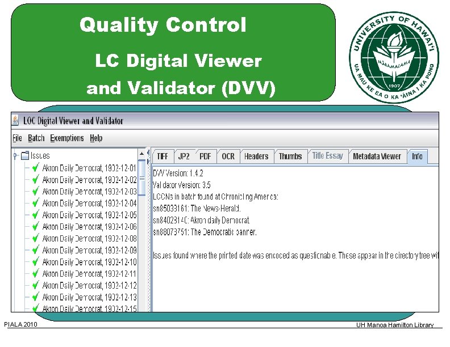Image resolution: width=450 pixels, height=347 pixels.
Task: Select Akron Daily Democrat, 1902-12-12
Action: (89, 285)
